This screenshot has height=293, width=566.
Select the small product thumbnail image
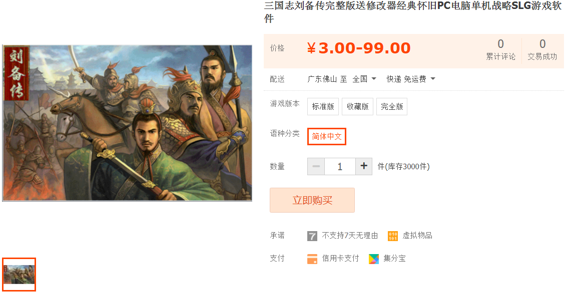pyautogui.click(x=19, y=275)
